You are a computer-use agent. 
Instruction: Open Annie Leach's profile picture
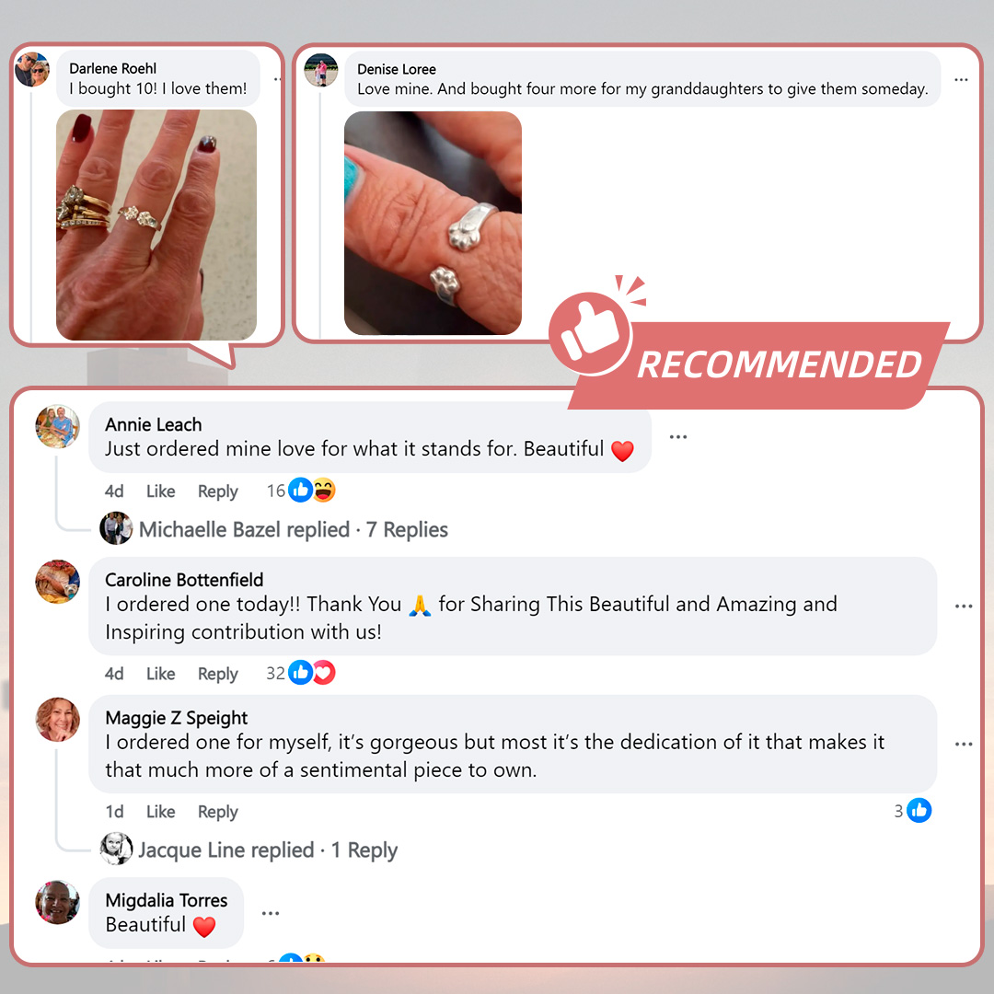(58, 427)
